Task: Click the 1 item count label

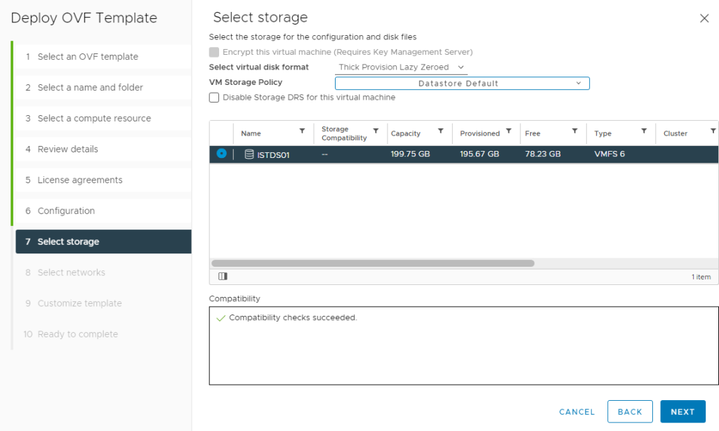Action: click(701, 277)
